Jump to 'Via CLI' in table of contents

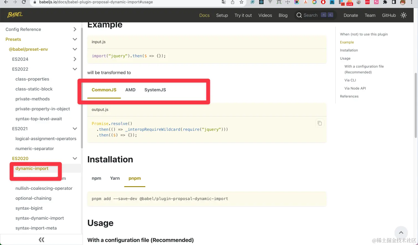[350, 80]
